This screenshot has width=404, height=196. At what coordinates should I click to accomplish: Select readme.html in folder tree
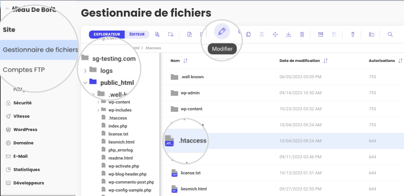[120, 158]
